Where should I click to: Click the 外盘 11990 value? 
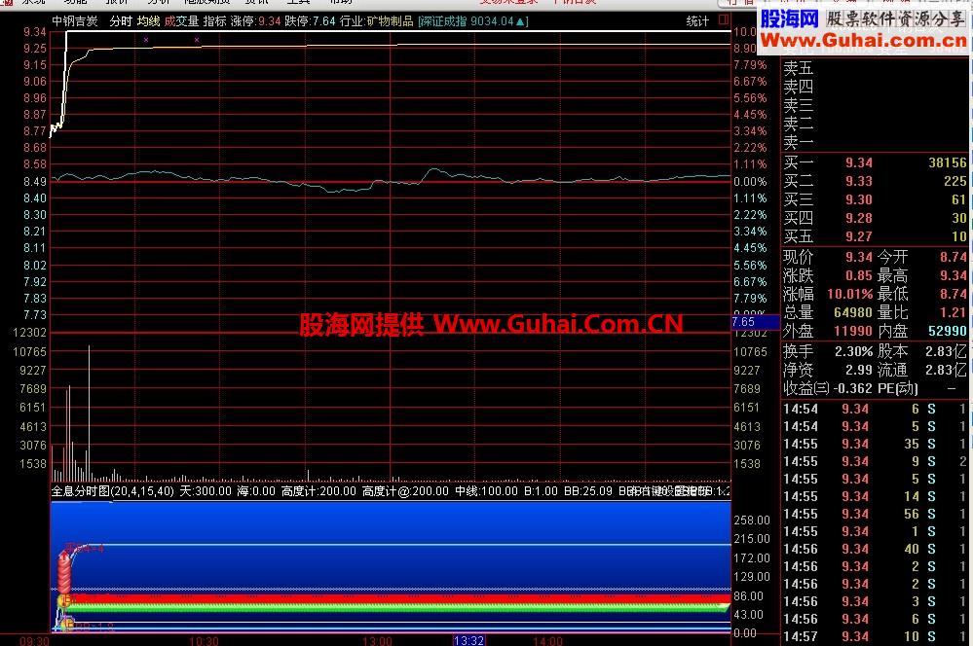pos(852,331)
